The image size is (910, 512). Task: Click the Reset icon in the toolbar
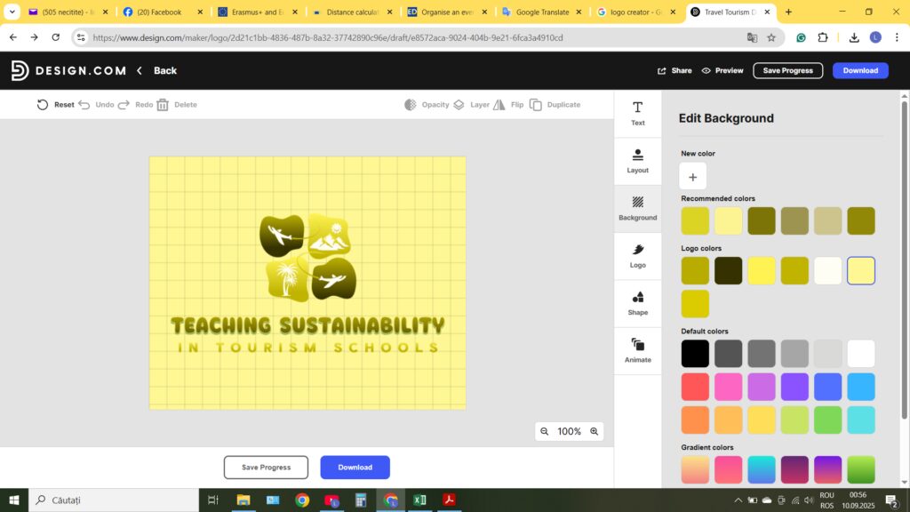point(43,105)
